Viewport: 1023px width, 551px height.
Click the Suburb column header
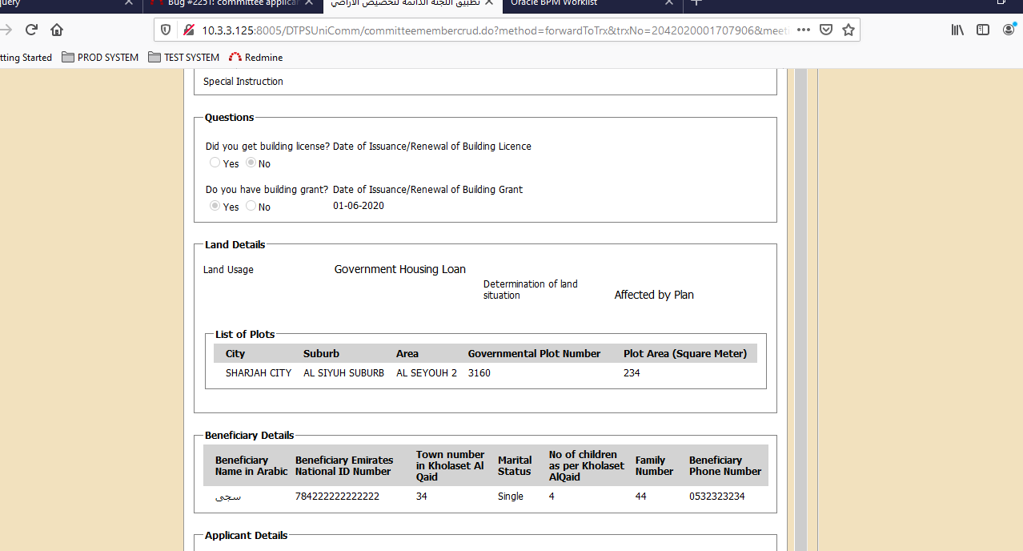click(x=321, y=353)
